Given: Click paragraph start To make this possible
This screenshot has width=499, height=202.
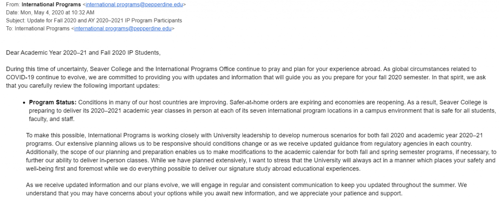Looking at the screenshot, I should click(57, 135).
